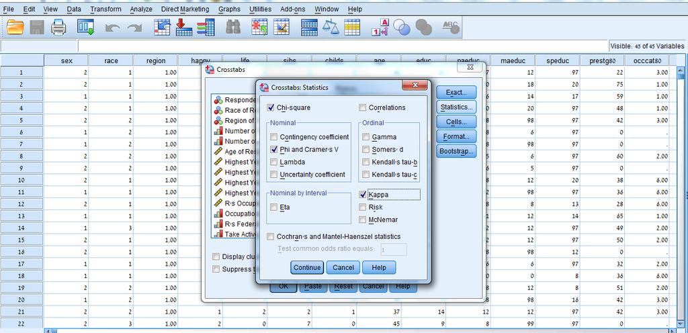Click the Show all variables gray circles icon
The width and height of the screenshot is (688, 333).
[x=423, y=28]
